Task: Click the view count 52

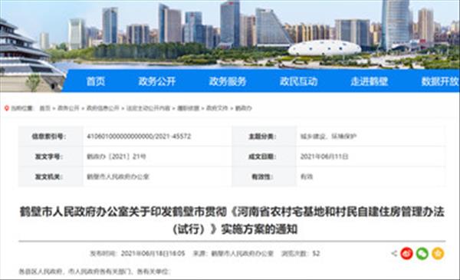Action: (x=316, y=253)
